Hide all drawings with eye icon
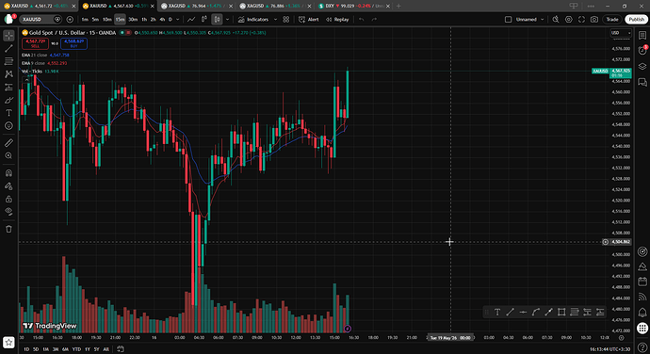 [8, 211]
